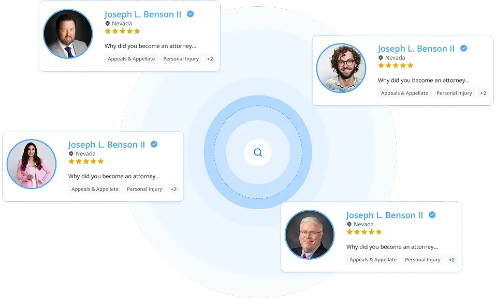This screenshot has height=298, width=496.
Task: Expand +2 more tags on the curly-haired man's card
Action: click(x=483, y=93)
